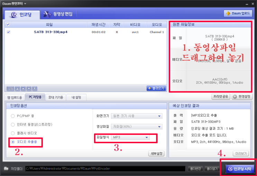Select the PC/PMP 용 radio option
This screenshot has height=176, width=257.
pyautogui.click(x=12, y=116)
